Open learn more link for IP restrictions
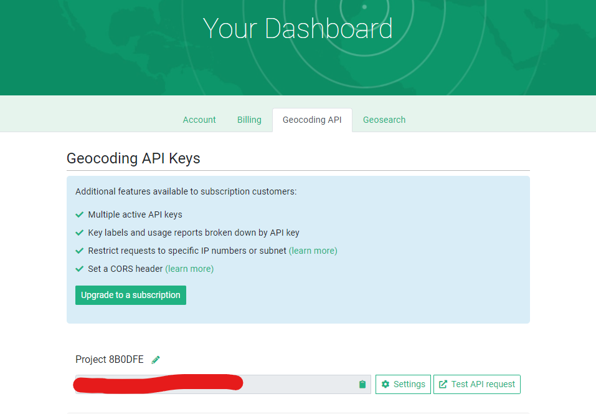The image size is (596, 414). 313,251
